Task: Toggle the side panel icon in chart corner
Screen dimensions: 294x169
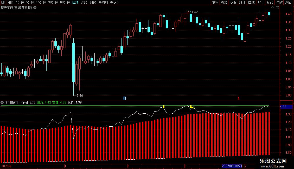Action: click(277, 8)
